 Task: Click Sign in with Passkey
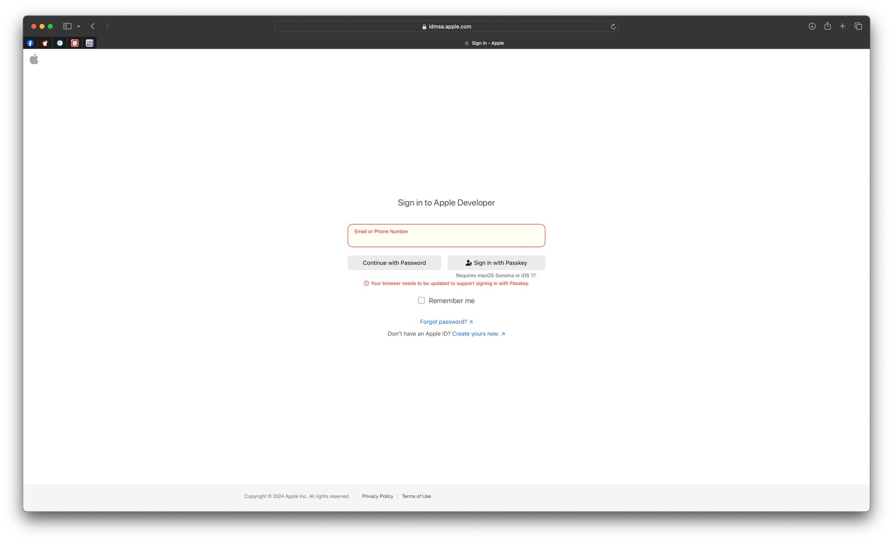[x=496, y=263]
